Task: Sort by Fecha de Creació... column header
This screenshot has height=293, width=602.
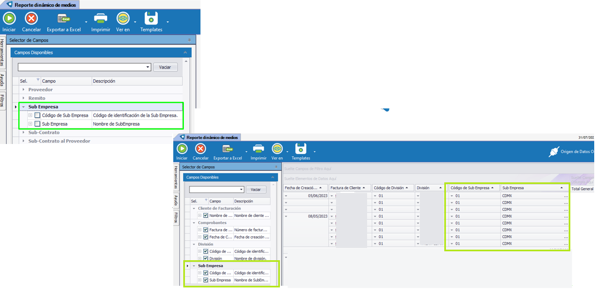Action: coord(305,188)
